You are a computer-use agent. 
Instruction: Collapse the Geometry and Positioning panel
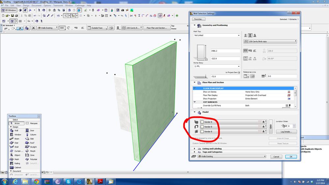click(195, 25)
